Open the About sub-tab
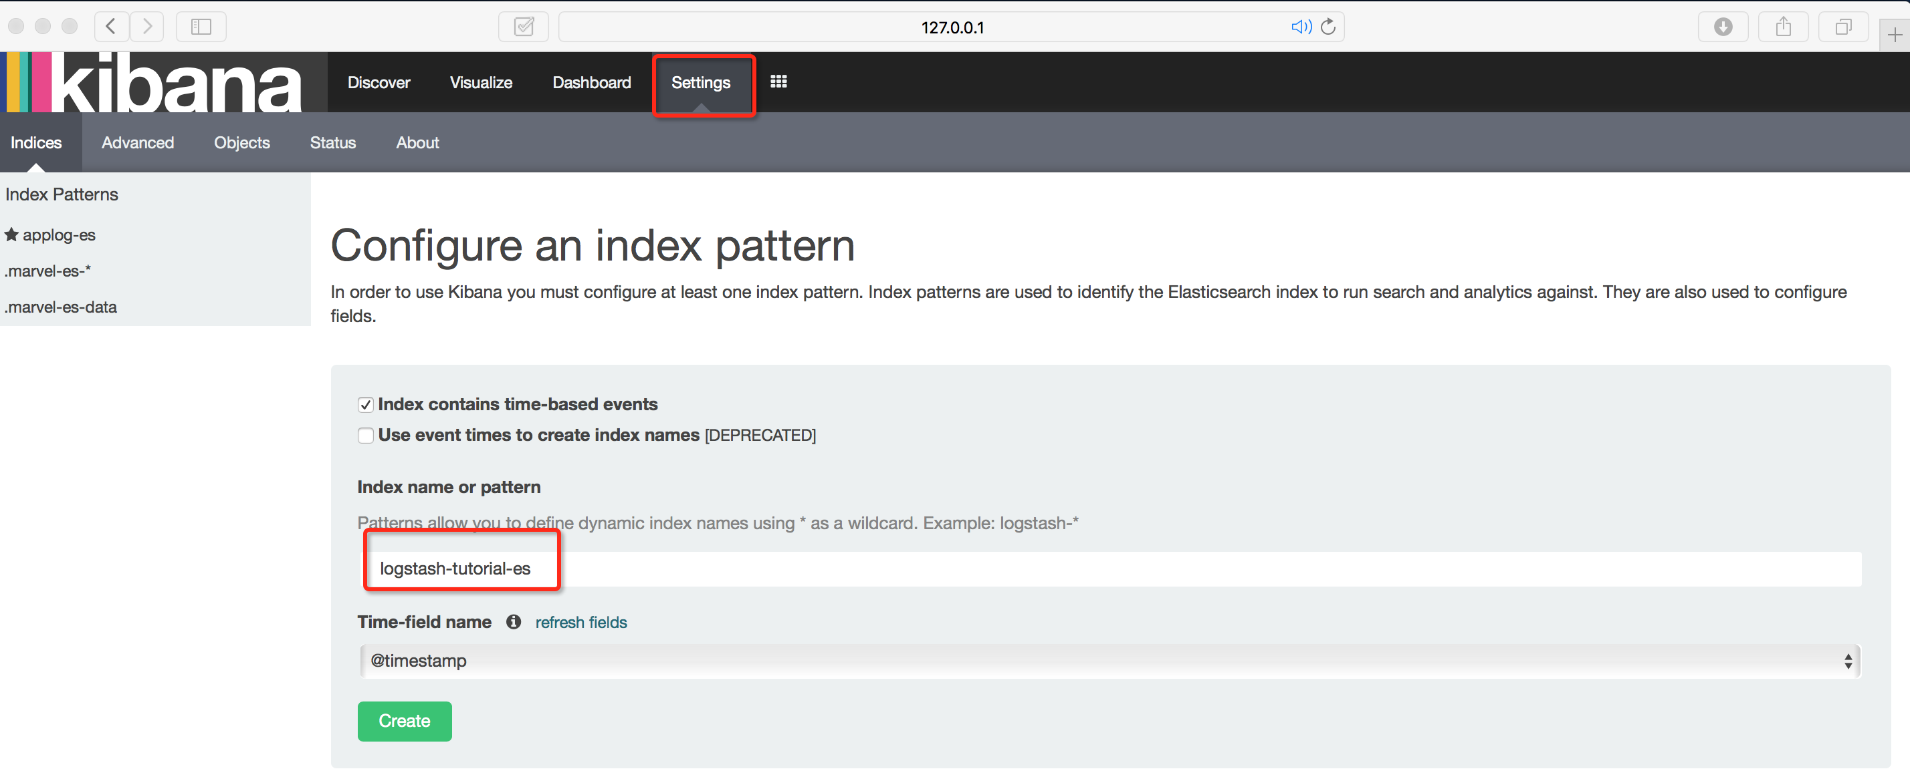 click(x=417, y=142)
